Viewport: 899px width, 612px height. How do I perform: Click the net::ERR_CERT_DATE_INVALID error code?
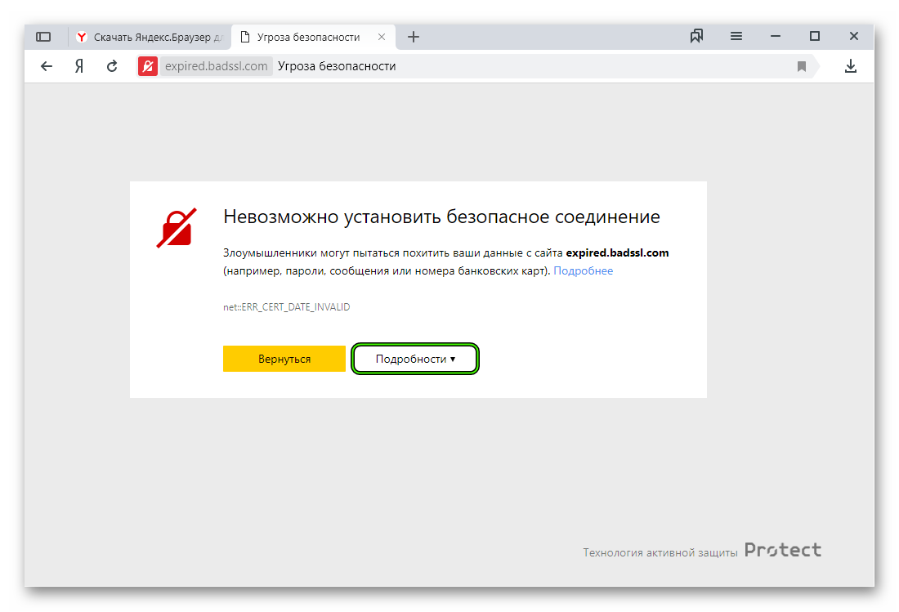[x=286, y=307]
